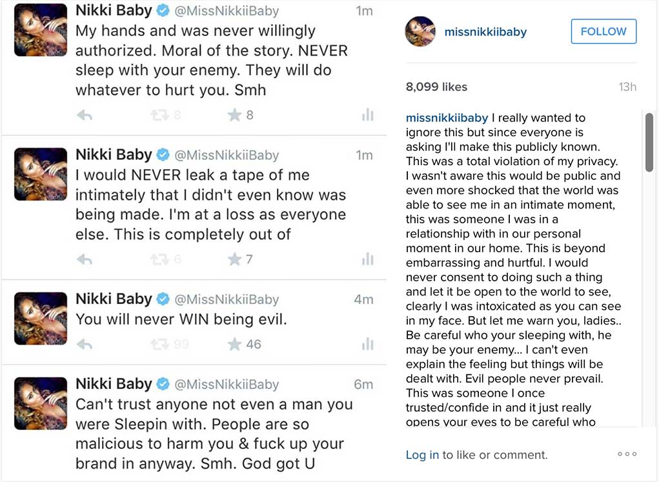Viewport: 659px width, 482px height.
Task: Open the missnikkiibaby Instagram profile picture
Action: (x=420, y=32)
